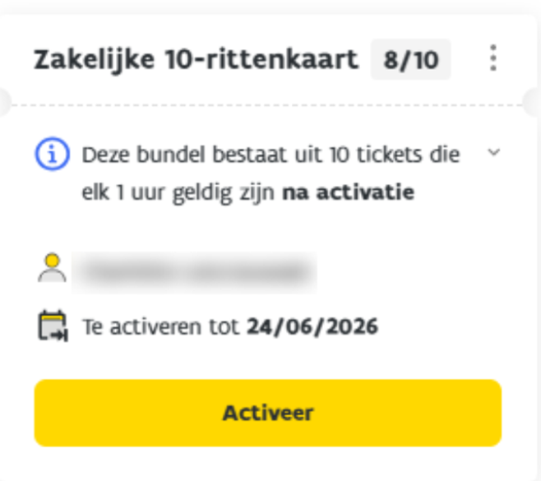This screenshot has height=481, width=541.
Task: Click the yellow passenger profile icon
Action: (x=52, y=268)
